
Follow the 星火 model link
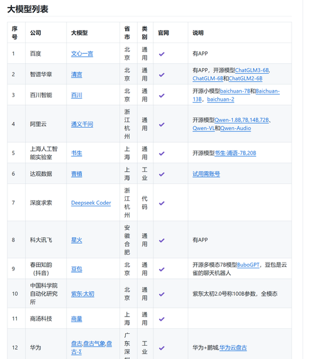tap(76, 240)
